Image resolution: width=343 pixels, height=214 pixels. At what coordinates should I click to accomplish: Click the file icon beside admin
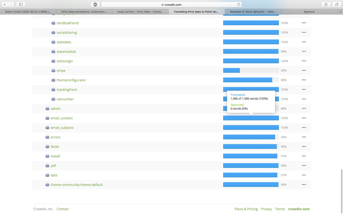(47, 109)
